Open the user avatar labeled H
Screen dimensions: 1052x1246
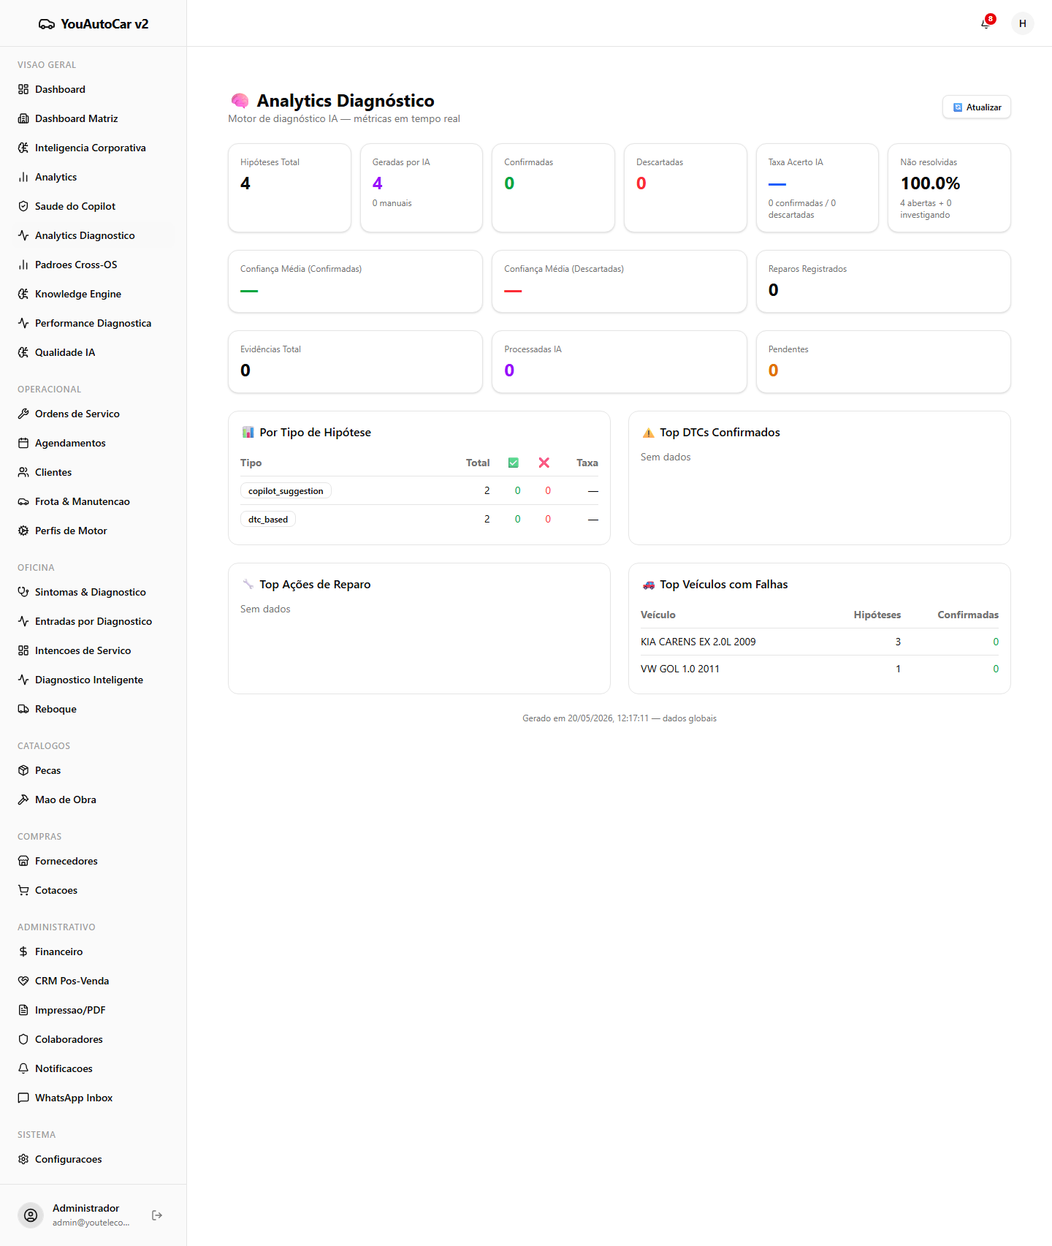(1023, 23)
